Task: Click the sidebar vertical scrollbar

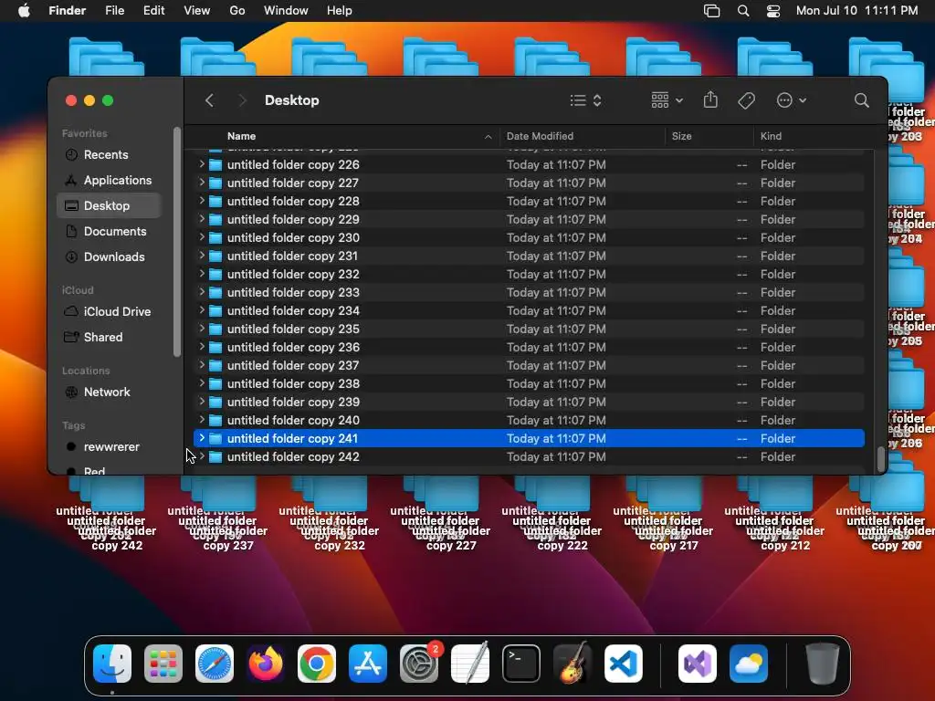Action: 176,242
